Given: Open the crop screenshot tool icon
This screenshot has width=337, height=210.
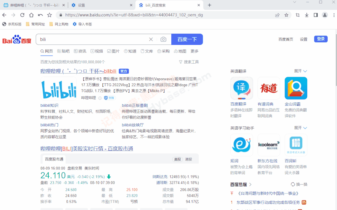Looking at the screenshot, I should [x=298, y=15].
